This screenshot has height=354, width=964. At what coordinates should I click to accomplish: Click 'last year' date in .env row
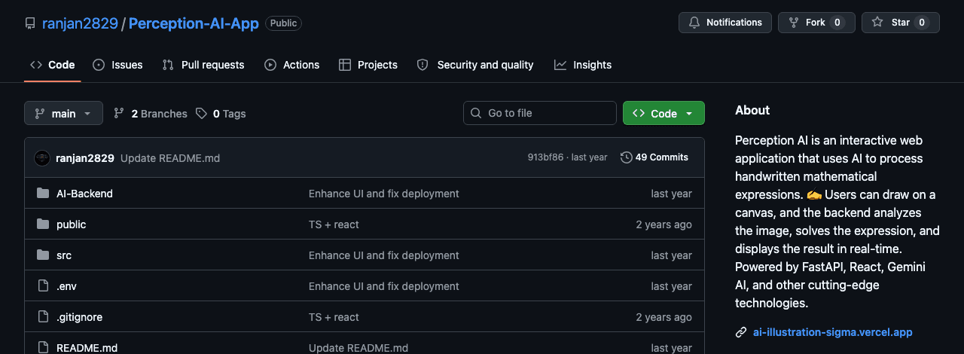671,286
